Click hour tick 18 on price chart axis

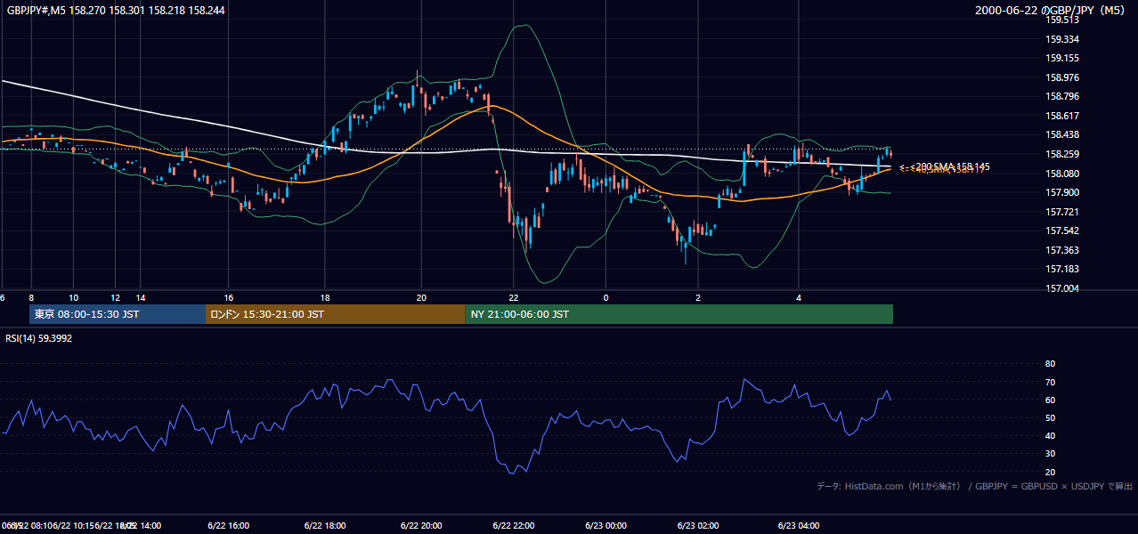pyautogui.click(x=325, y=297)
